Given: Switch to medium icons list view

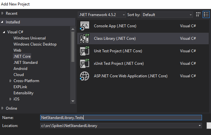Looking at the screenshot, I should (206, 14).
